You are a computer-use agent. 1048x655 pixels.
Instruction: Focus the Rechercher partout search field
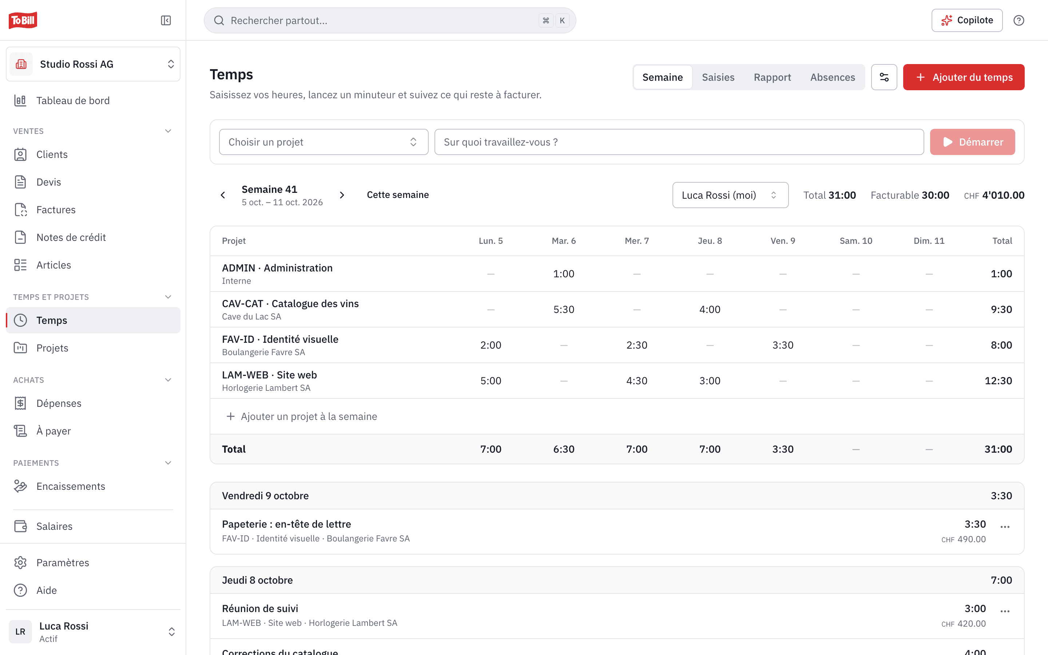(390, 20)
